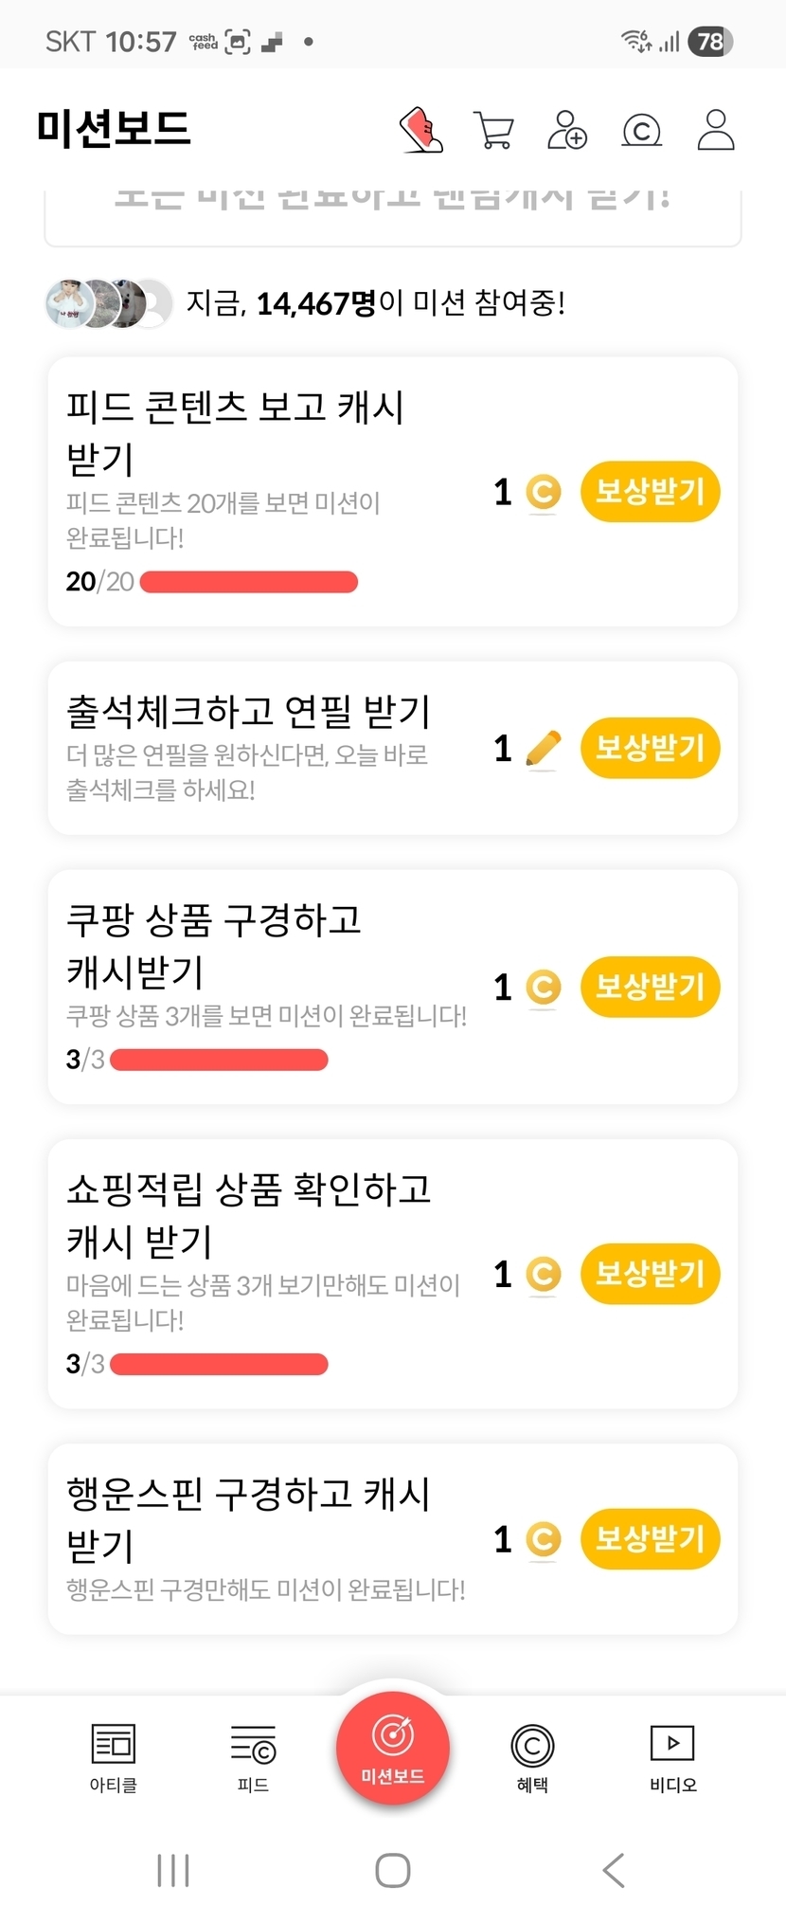Image resolution: width=786 pixels, height=1923 pixels.
Task: Open Android recent apps button
Action: [173, 1870]
